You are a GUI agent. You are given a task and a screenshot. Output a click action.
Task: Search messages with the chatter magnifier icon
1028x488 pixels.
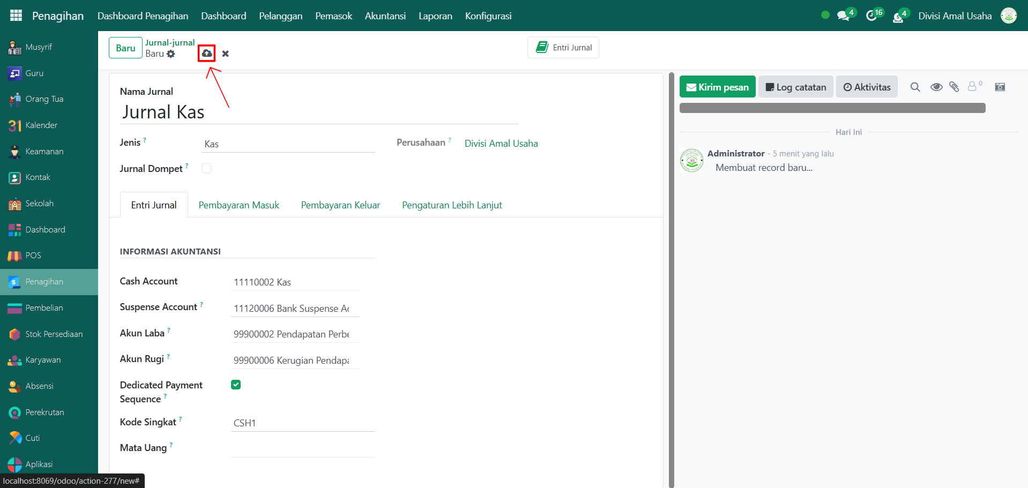tap(915, 87)
